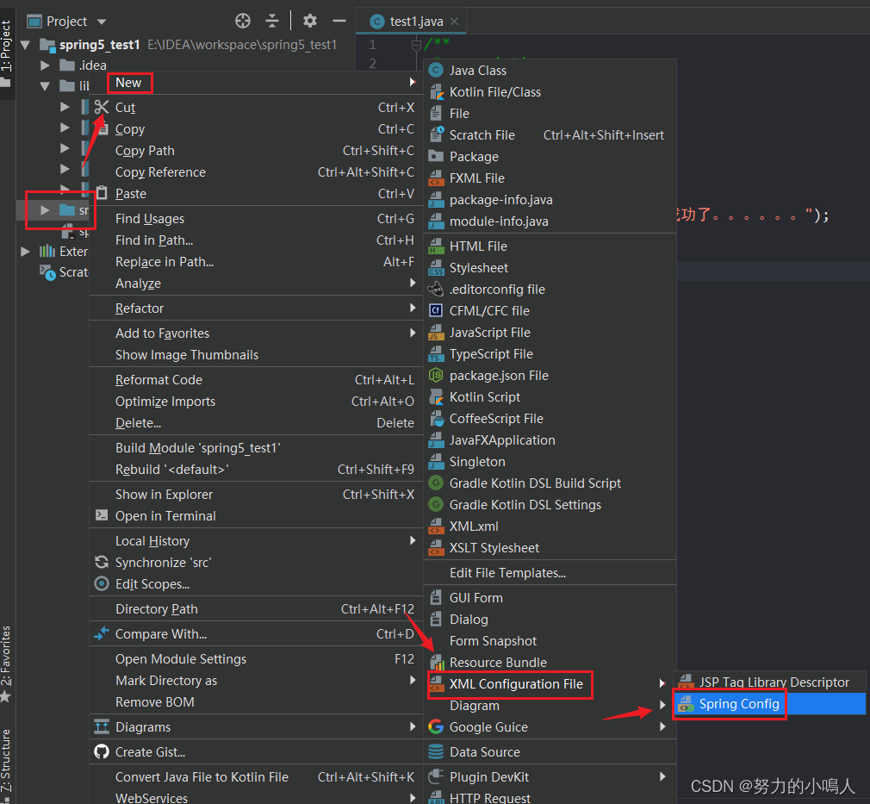Click the Cut scissors icon
The width and height of the screenshot is (870, 804).
(x=102, y=107)
